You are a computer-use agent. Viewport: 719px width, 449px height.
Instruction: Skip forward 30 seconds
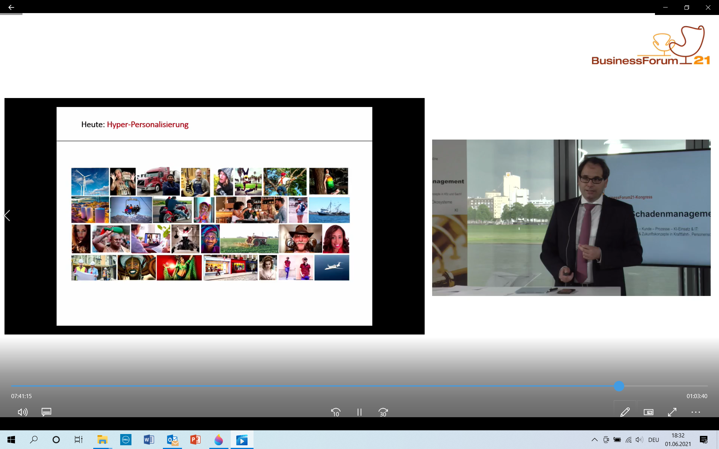(x=383, y=412)
